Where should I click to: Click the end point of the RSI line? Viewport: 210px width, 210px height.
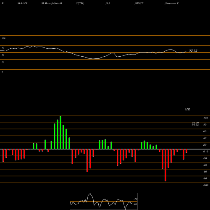[186, 52]
